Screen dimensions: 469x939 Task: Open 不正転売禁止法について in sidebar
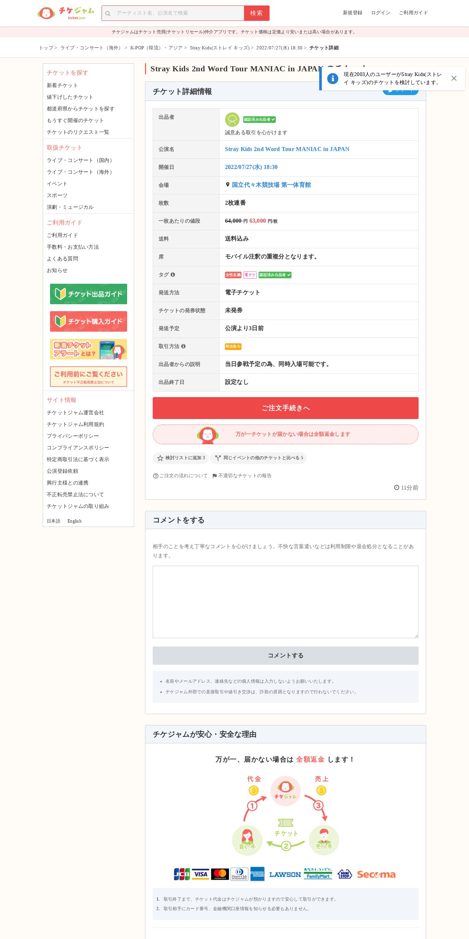point(75,494)
